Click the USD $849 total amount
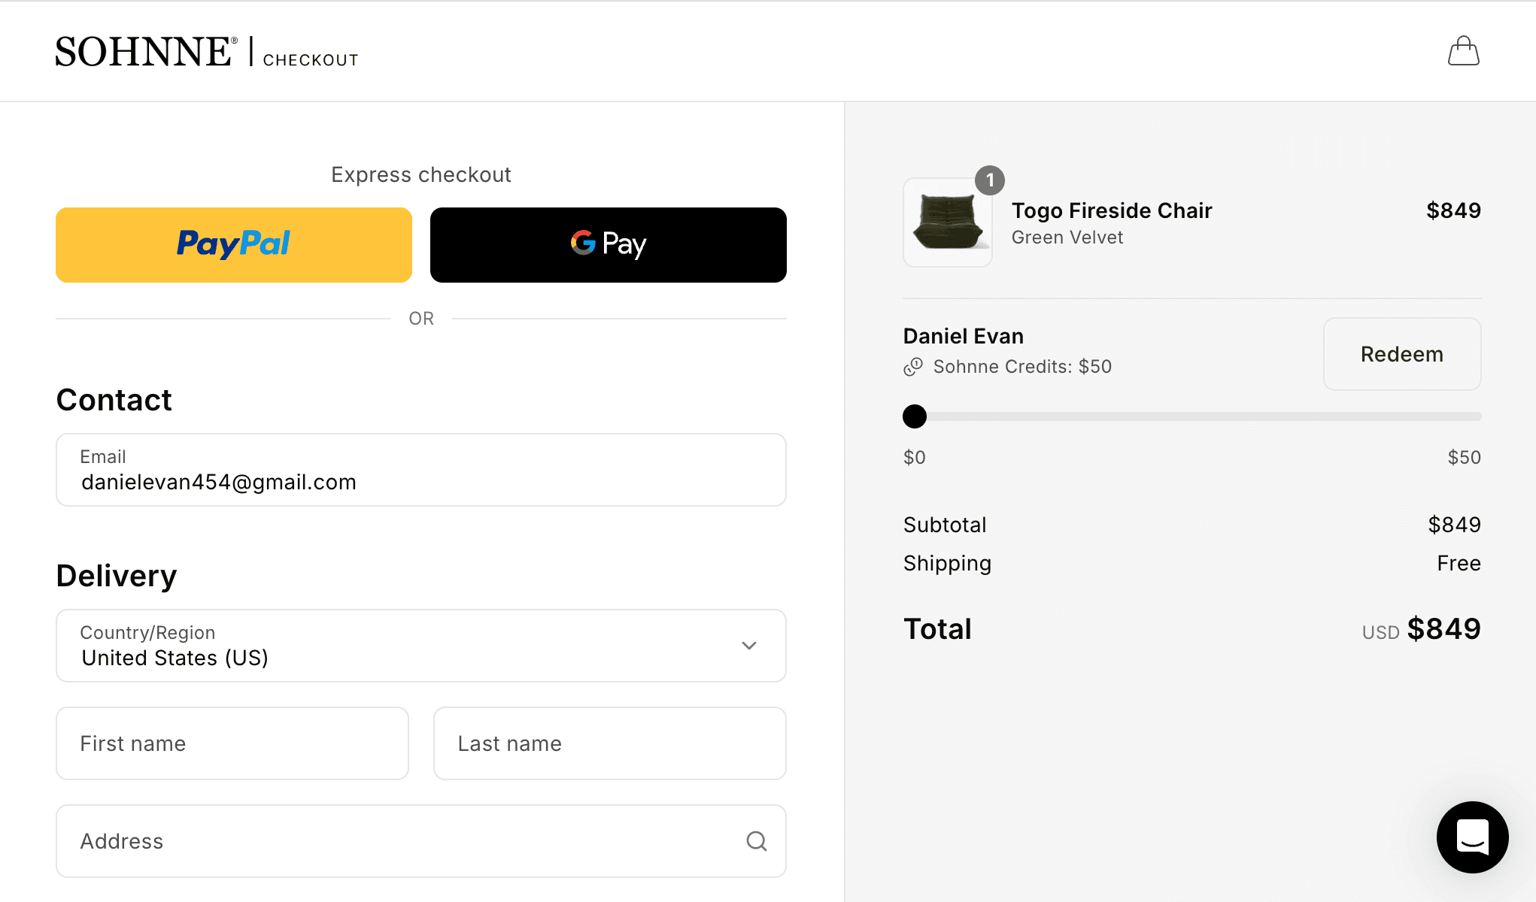The width and height of the screenshot is (1536, 902). pyautogui.click(x=1421, y=628)
